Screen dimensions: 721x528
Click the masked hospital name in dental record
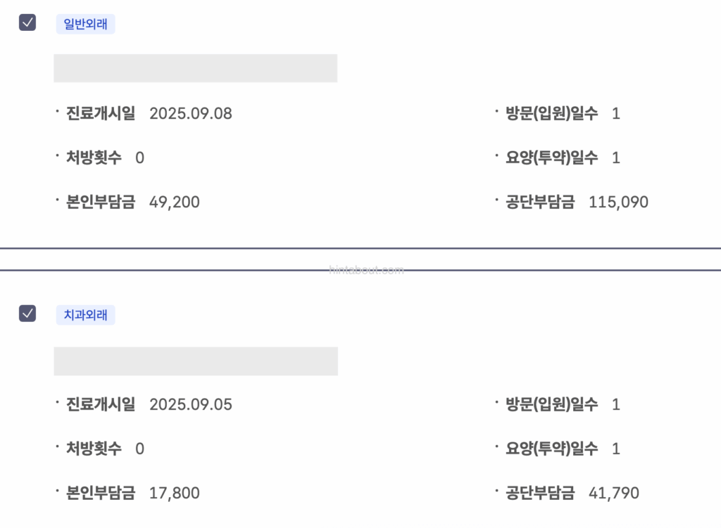(x=196, y=361)
